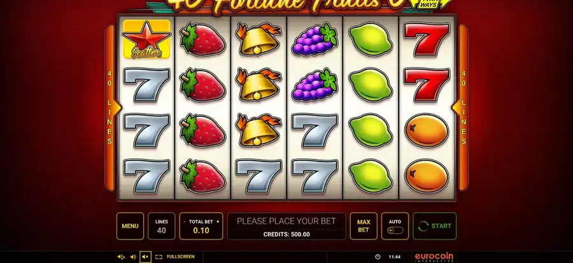
Task: Select the speaker with music notes icon
Action: coord(121,257)
